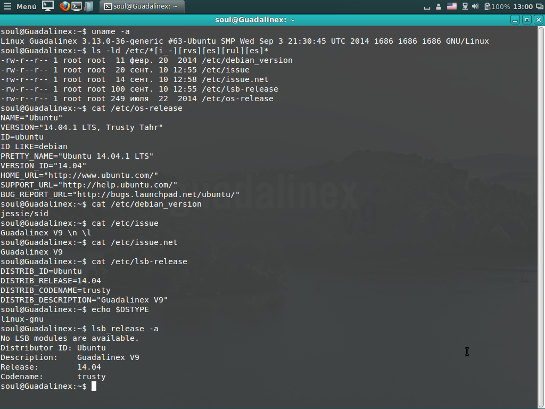Click the HOME_URL ubuntu.com line
This screenshot has width=545, height=409.
(79, 175)
